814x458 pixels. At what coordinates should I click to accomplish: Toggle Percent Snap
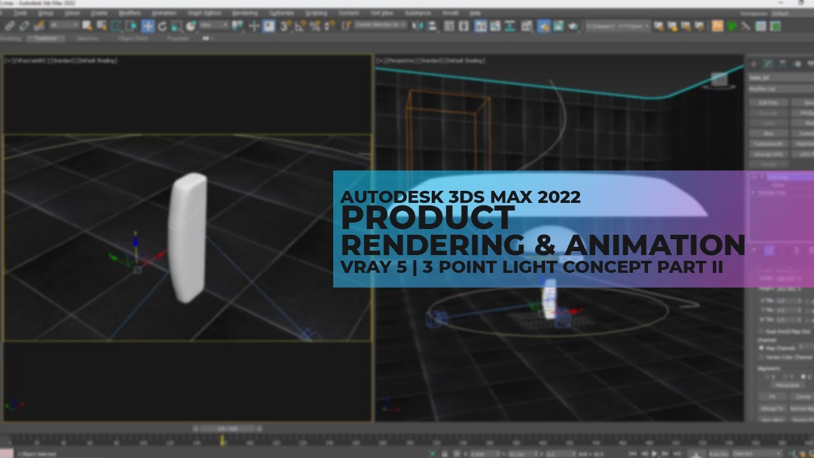(x=314, y=26)
